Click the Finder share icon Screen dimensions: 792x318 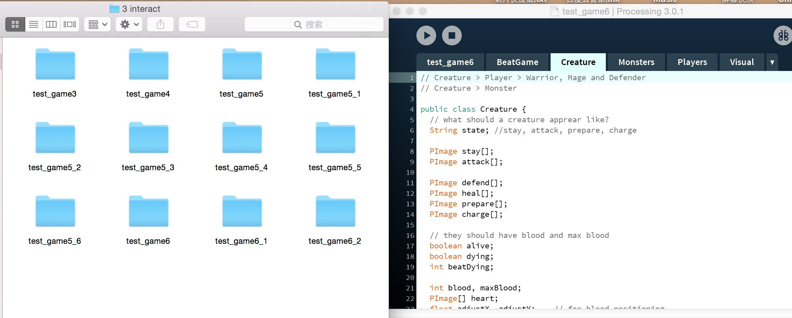click(161, 24)
